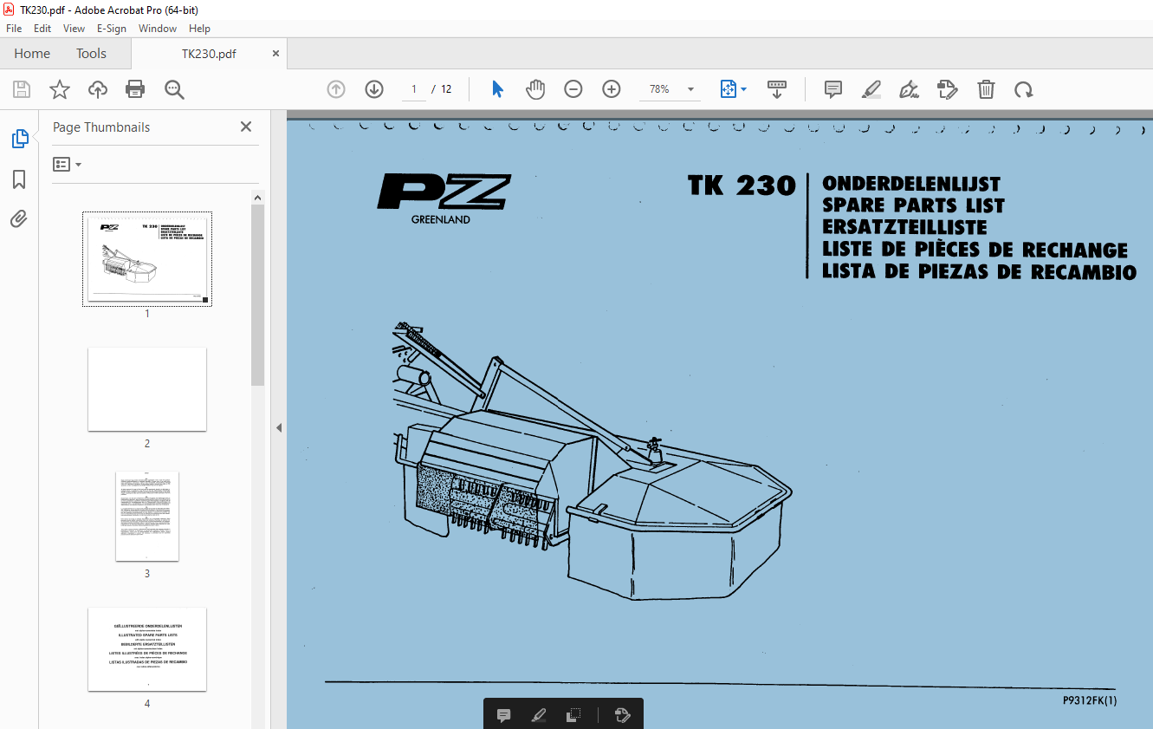Open the E-Sign menu
Viewport: 1153px width, 729px height.
tap(112, 29)
